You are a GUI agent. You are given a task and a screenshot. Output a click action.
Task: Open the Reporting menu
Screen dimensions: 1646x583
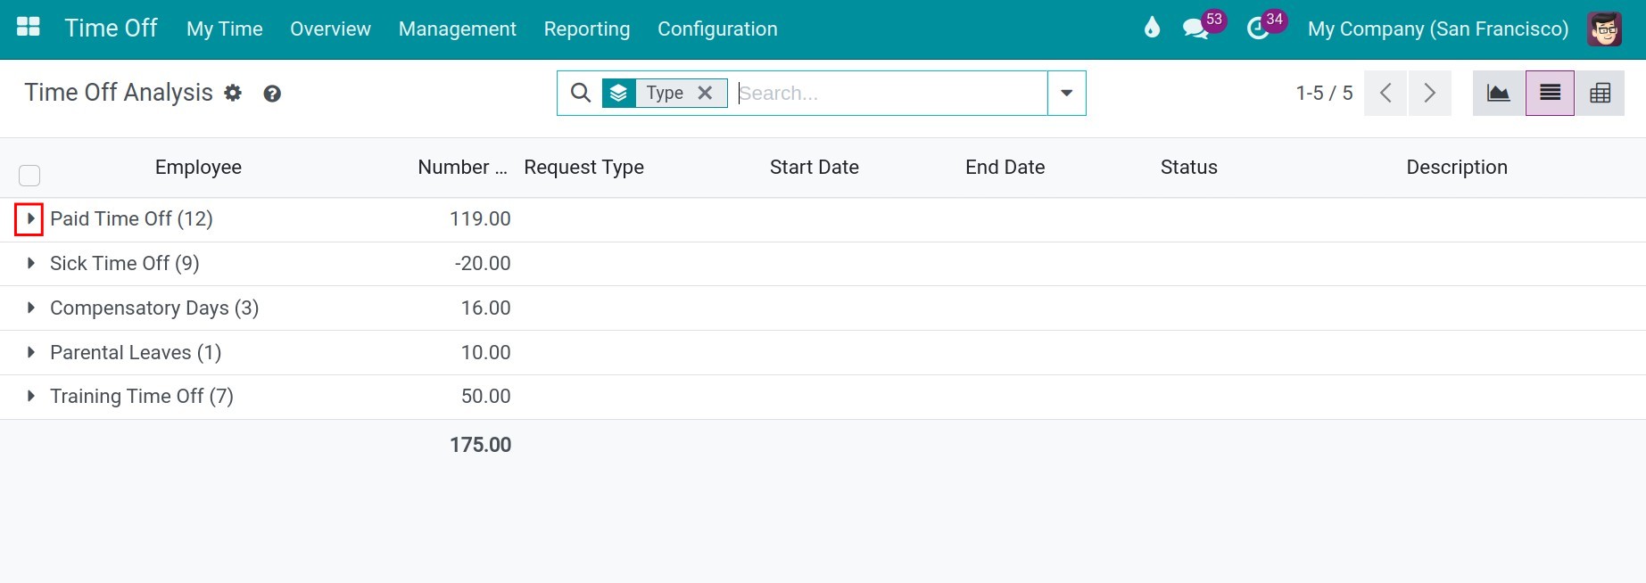tap(587, 29)
